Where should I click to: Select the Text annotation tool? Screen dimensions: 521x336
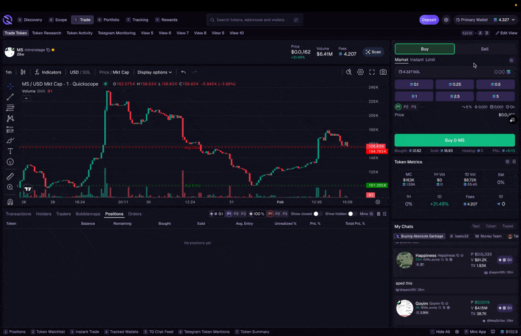click(x=10, y=151)
